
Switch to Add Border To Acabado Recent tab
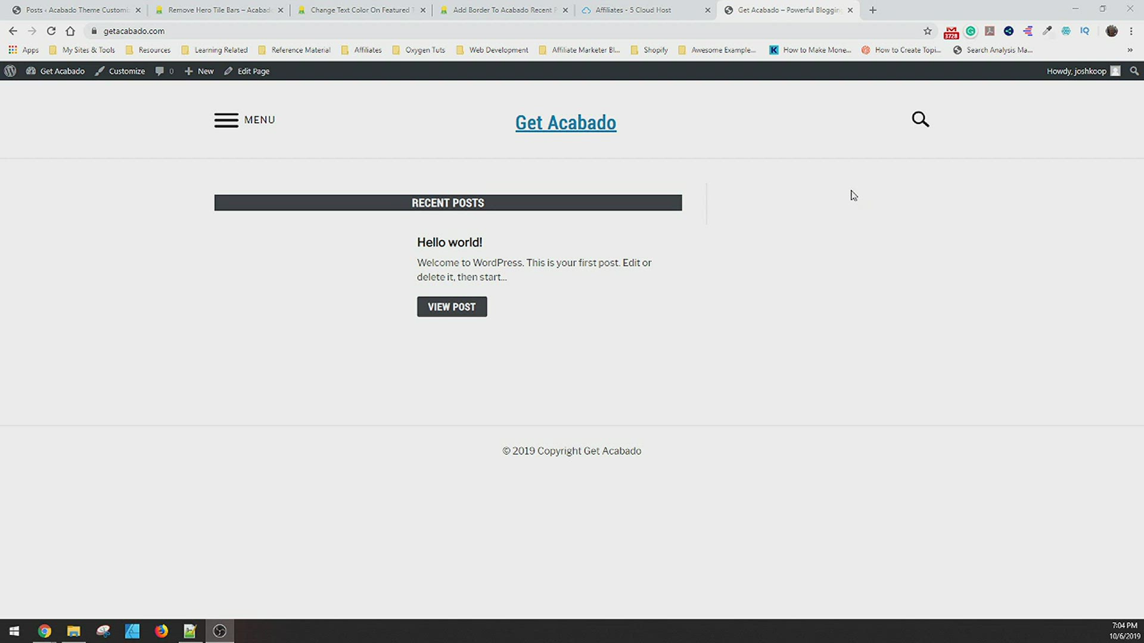[x=502, y=10]
